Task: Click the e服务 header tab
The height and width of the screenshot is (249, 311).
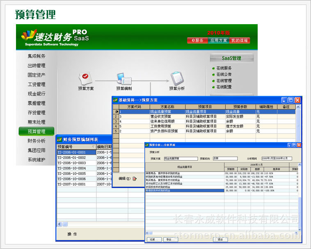Action: tap(197, 41)
